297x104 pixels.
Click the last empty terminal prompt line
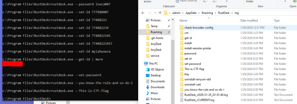(27, 99)
